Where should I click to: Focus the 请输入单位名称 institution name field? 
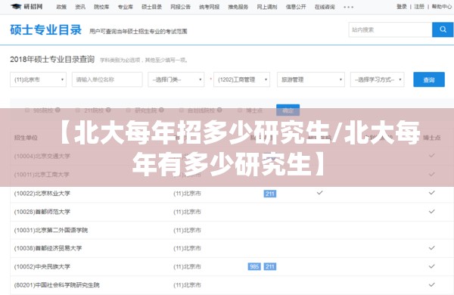pos(107,79)
